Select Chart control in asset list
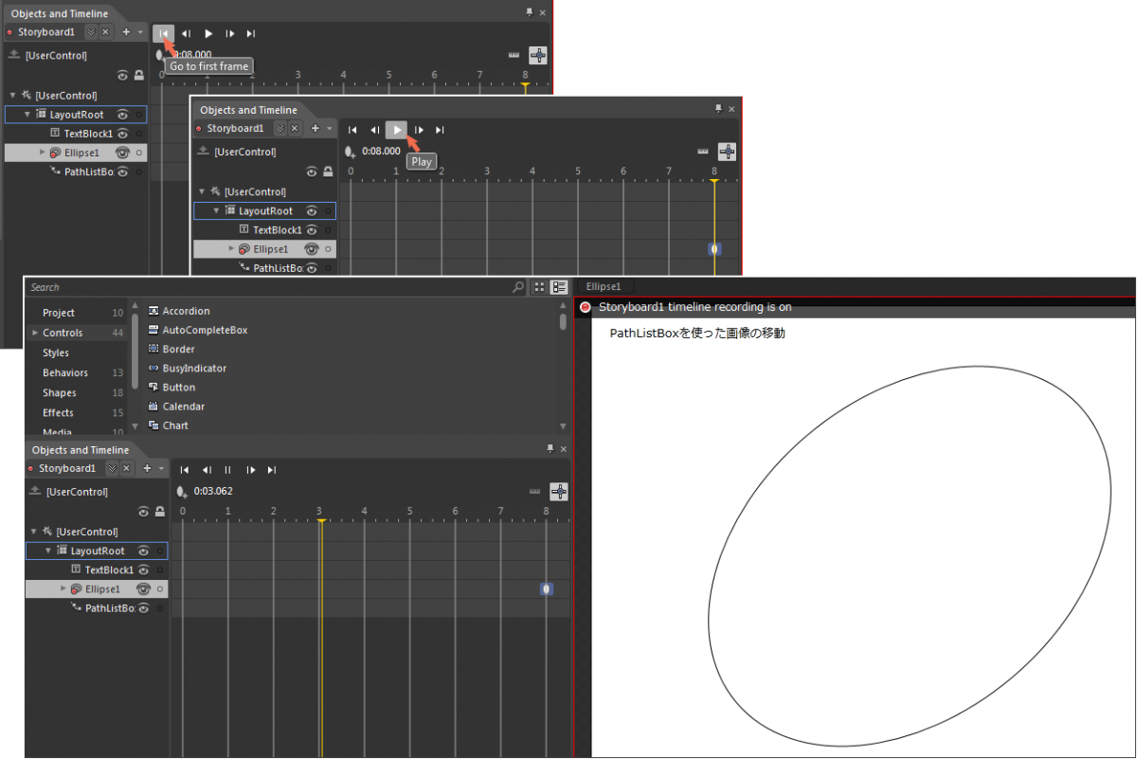This screenshot has height=759, width=1137. click(x=169, y=425)
